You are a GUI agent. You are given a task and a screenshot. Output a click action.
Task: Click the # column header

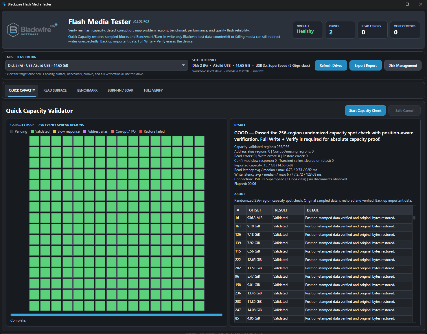tap(240, 210)
